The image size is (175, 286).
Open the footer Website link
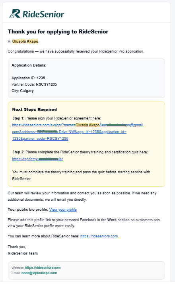(43, 268)
